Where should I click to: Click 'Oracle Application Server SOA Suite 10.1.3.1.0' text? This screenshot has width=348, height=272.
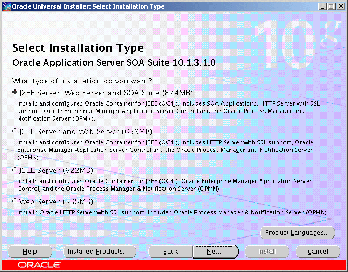click(x=114, y=62)
